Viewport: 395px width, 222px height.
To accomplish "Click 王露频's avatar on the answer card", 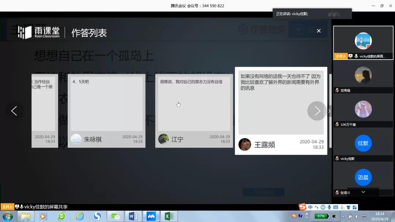I will [245, 144].
